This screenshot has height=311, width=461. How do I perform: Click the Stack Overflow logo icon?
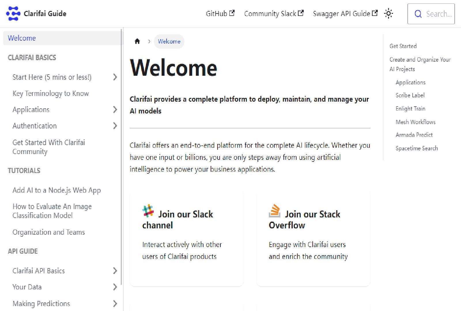275,211
